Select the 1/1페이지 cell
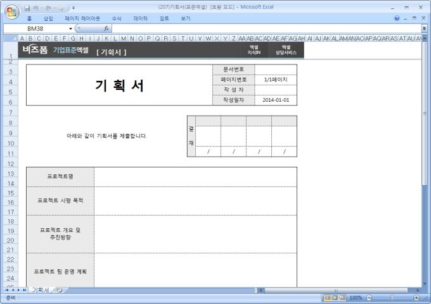This screenshot has height=304, width=431. [x=276, y=80]
